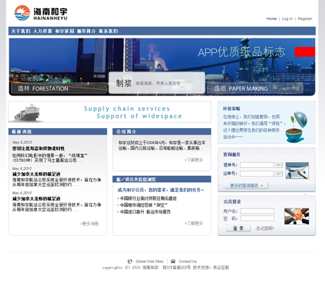The image size is (325, 288).
Task: Click 了解更多 in public information box
Action: click(x=194, y=224)
